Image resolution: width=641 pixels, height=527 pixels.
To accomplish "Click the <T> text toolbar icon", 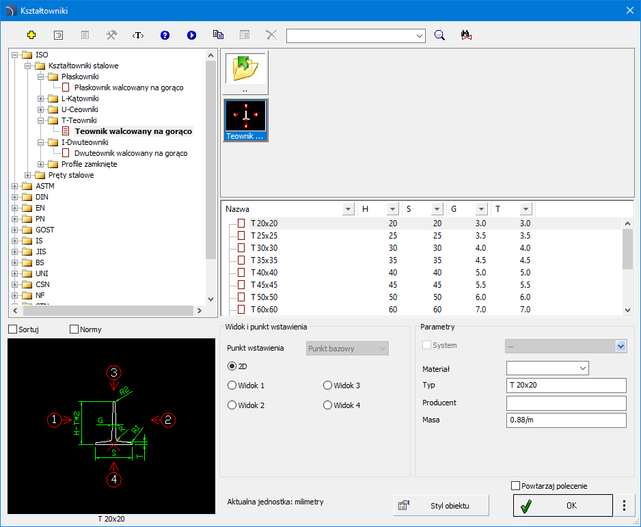I will [x=138, y=35].
